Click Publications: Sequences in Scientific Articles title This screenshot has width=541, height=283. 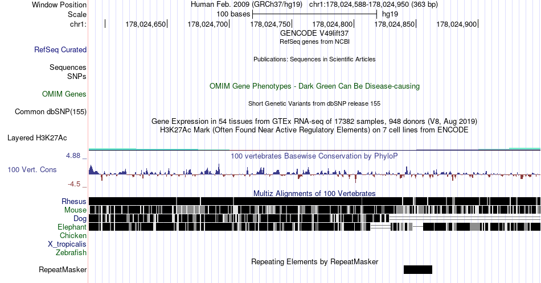[314, 59]
